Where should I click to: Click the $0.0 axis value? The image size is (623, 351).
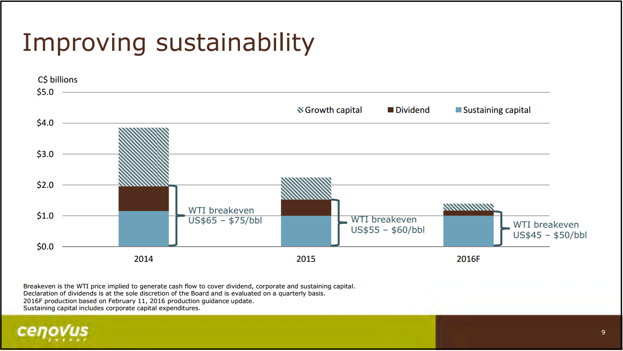click(x=45, y=247)
